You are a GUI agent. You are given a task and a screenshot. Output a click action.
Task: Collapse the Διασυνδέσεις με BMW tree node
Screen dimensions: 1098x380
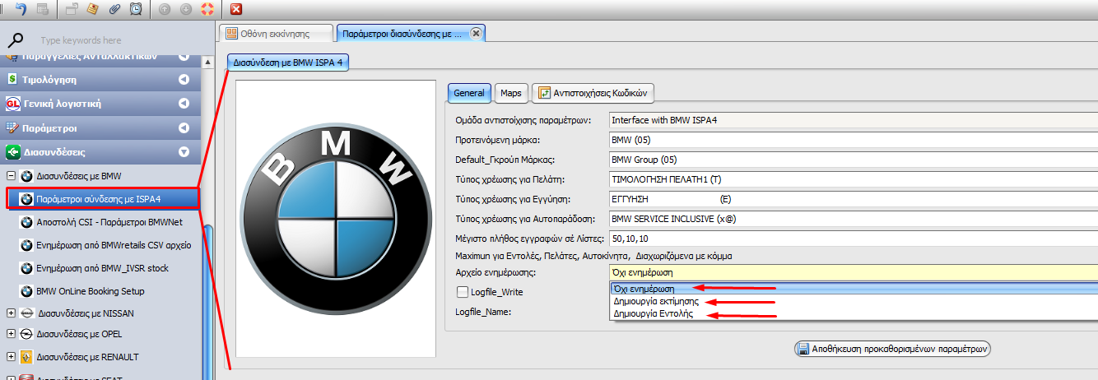11,176
